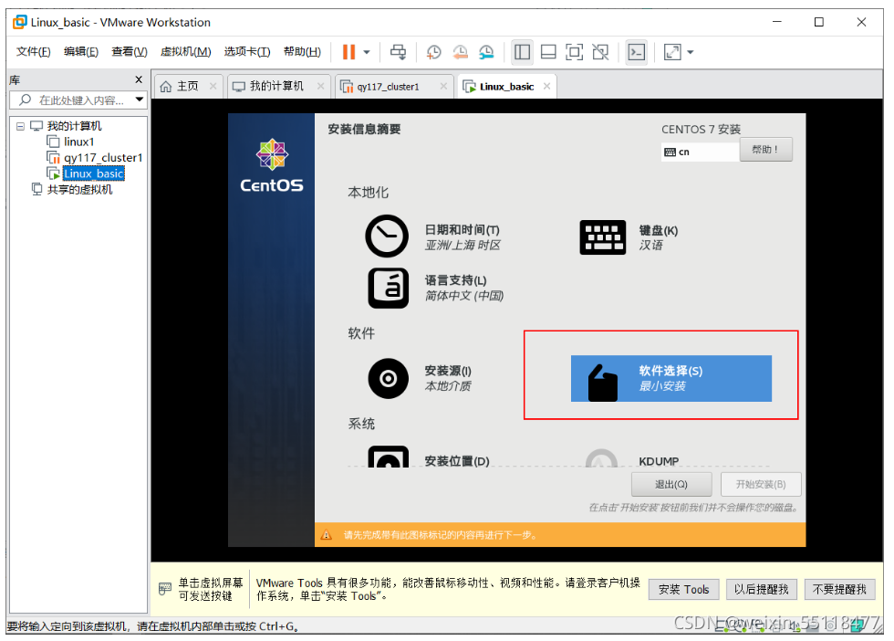Close the qy117_cluster1 tab

point(443,86)
